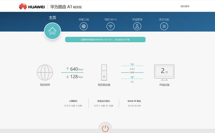
Task: Click the 主页 home icon circle
Action: 53,31
